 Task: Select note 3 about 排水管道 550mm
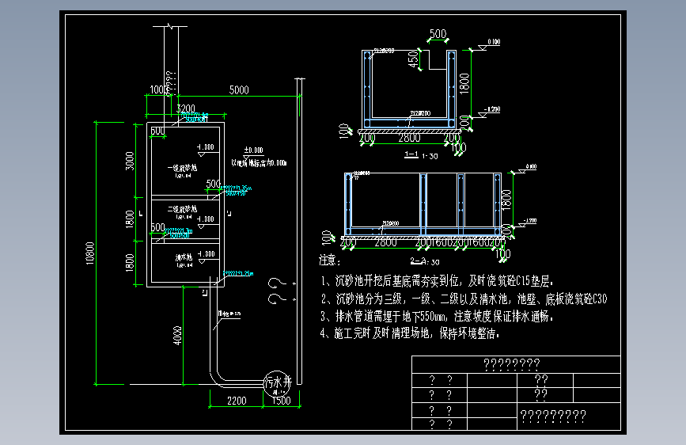[x=437, y=316]
